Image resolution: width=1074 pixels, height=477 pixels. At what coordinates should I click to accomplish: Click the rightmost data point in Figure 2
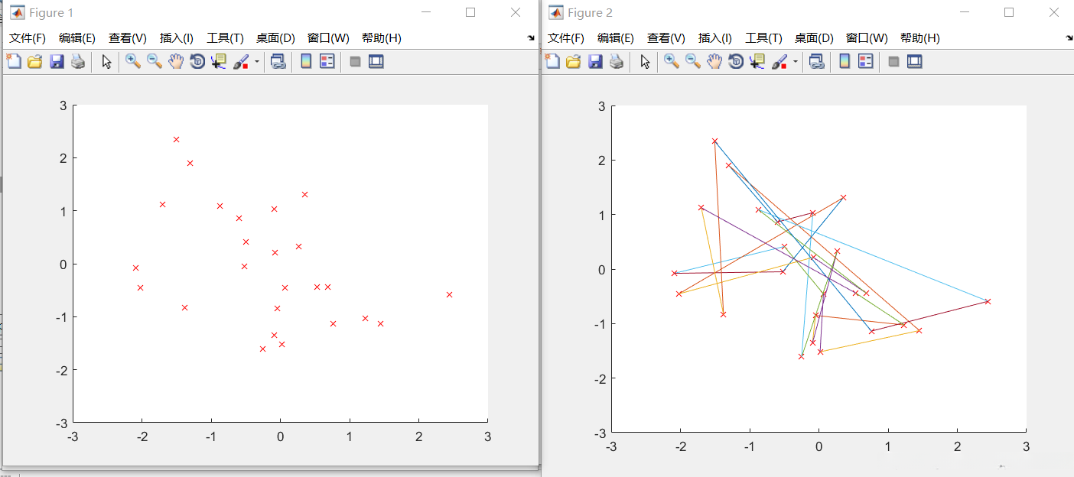pos(988,301)
